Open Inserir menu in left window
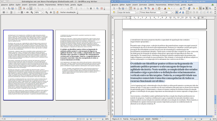The height and width of the screenshot is (121, 217). (25, 5)
